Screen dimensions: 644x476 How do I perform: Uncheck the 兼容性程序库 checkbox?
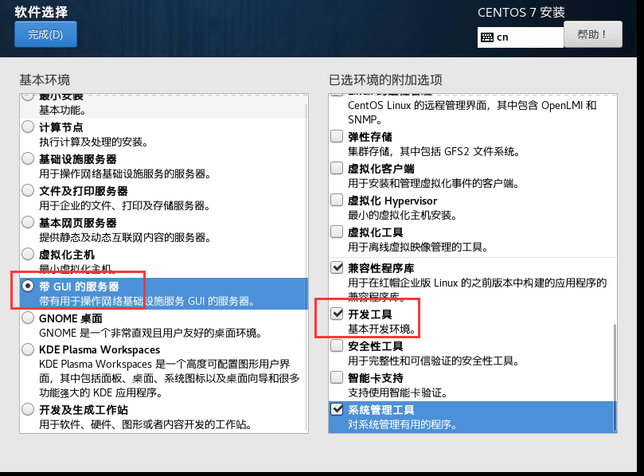(337, 267)
